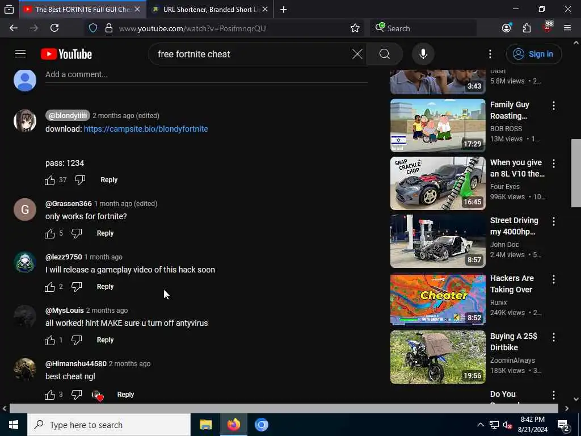This screenshot has width=581, height=436.
Task: Switch to the URL Shortener tab
Action: tap(210, 9)
